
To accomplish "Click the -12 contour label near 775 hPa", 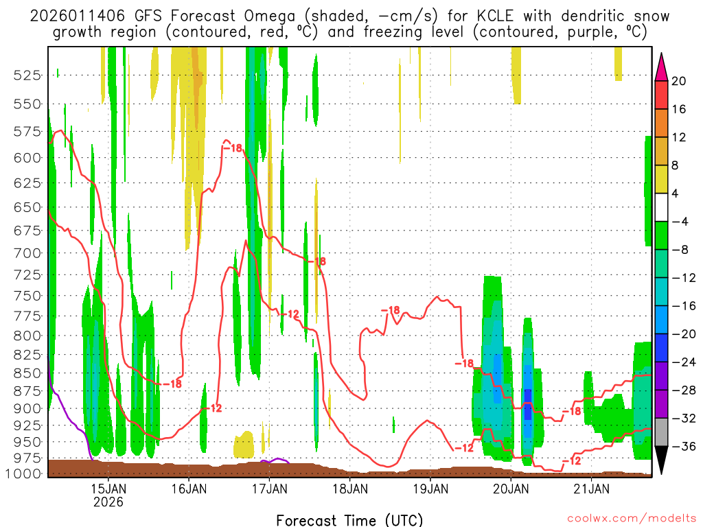I will [x=289, y=314].
